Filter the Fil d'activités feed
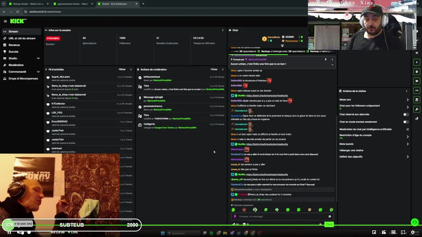 click(122, 69)
